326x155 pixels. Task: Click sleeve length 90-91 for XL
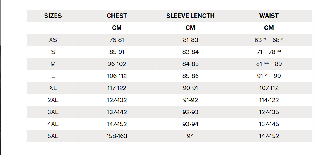click(190, 88)
